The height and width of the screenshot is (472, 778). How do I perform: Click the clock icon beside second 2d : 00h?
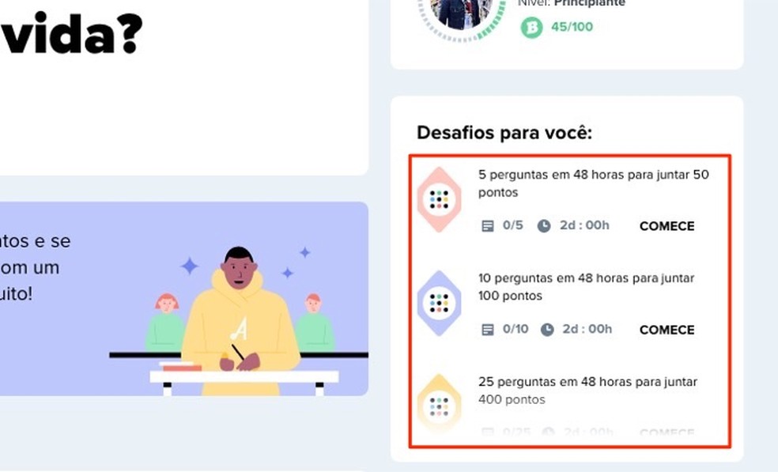[547, 330]
